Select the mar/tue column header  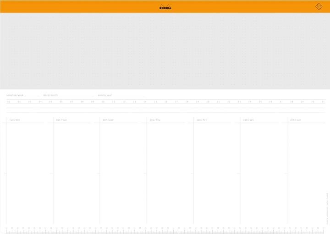coord(61,120)
